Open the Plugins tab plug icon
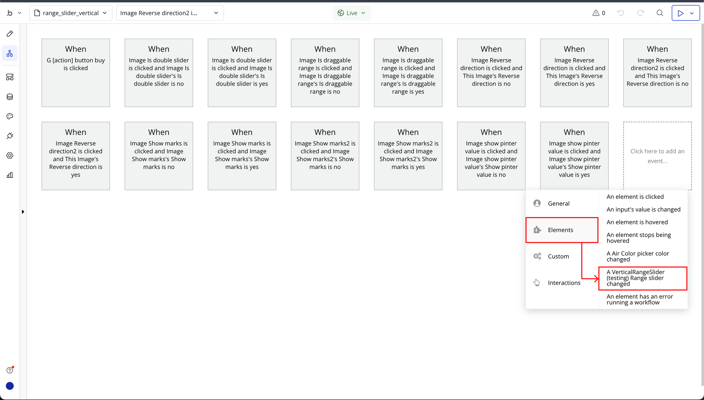This screenshot has height=400, width=704. (10, 136)
